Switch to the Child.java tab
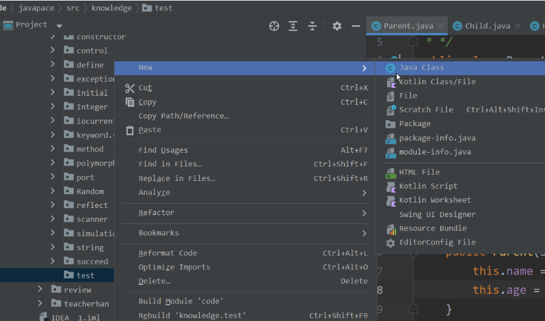 point(487,26)
